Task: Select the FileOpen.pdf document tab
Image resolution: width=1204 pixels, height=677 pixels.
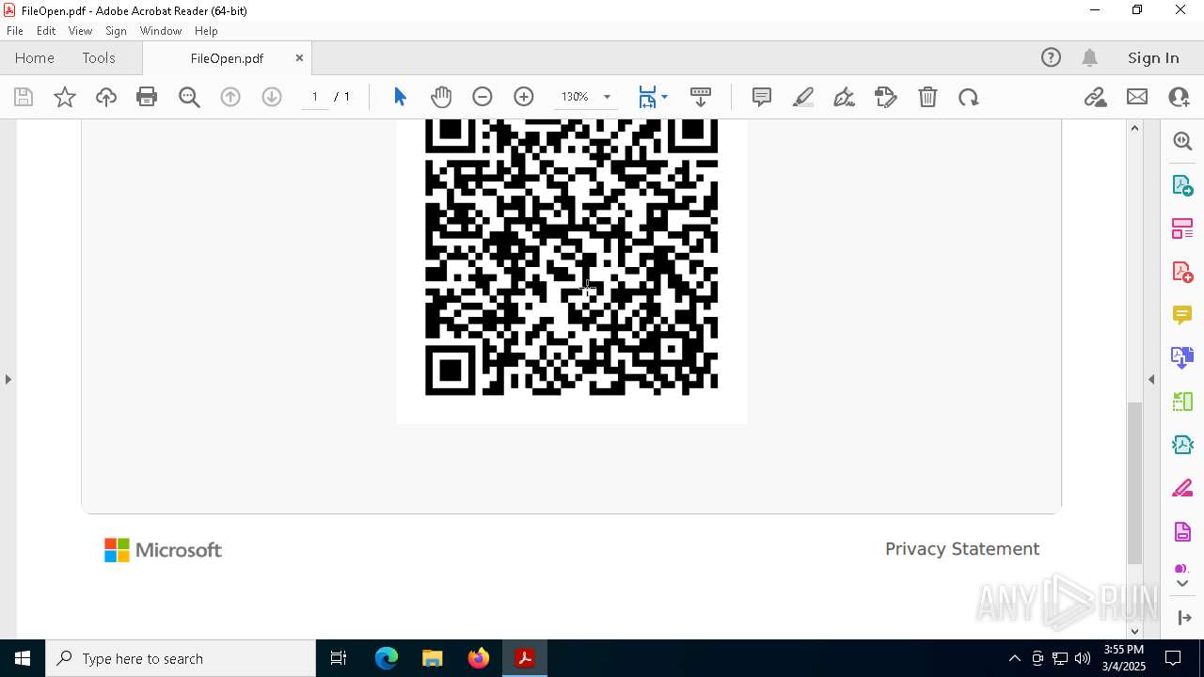Action: [227, 58]
